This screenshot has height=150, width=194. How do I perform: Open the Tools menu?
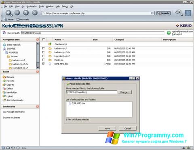click(x=41, y=6)
